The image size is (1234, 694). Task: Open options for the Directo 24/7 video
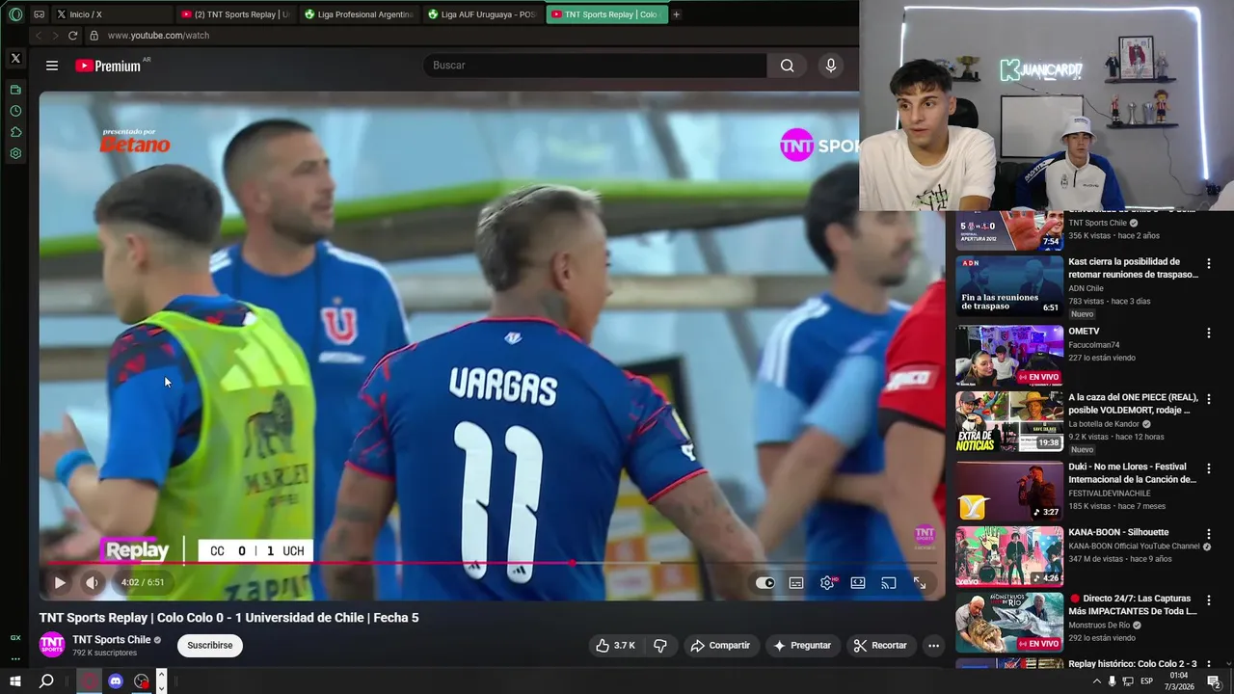click(x=1209, y=600)
